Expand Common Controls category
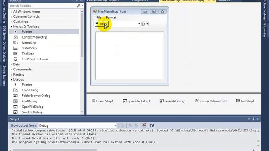 coord(11,16)
